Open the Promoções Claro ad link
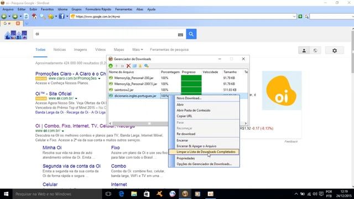354x199 pixels. point(70,74)
